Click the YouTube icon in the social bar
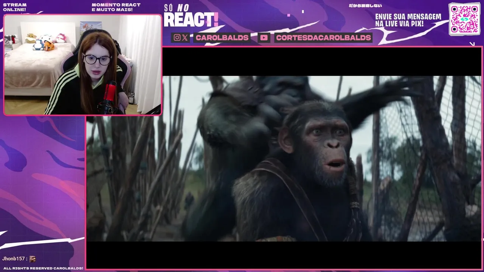 tap(264, 37)
